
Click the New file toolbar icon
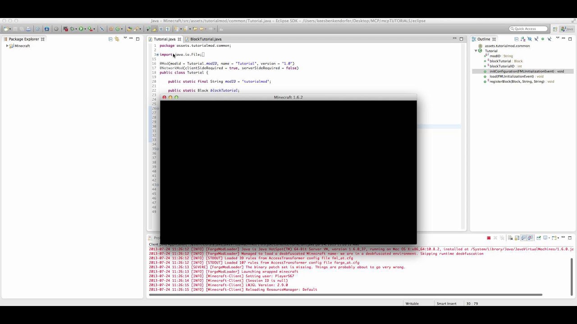point(6,29)
